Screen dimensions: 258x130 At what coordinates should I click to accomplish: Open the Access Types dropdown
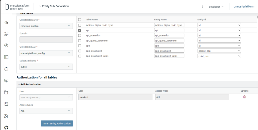[x=46, y=111]
